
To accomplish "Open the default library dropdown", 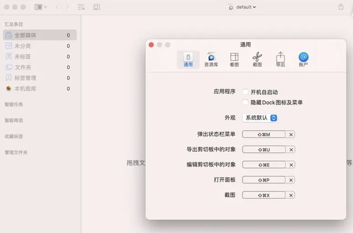I will [242, 7].
